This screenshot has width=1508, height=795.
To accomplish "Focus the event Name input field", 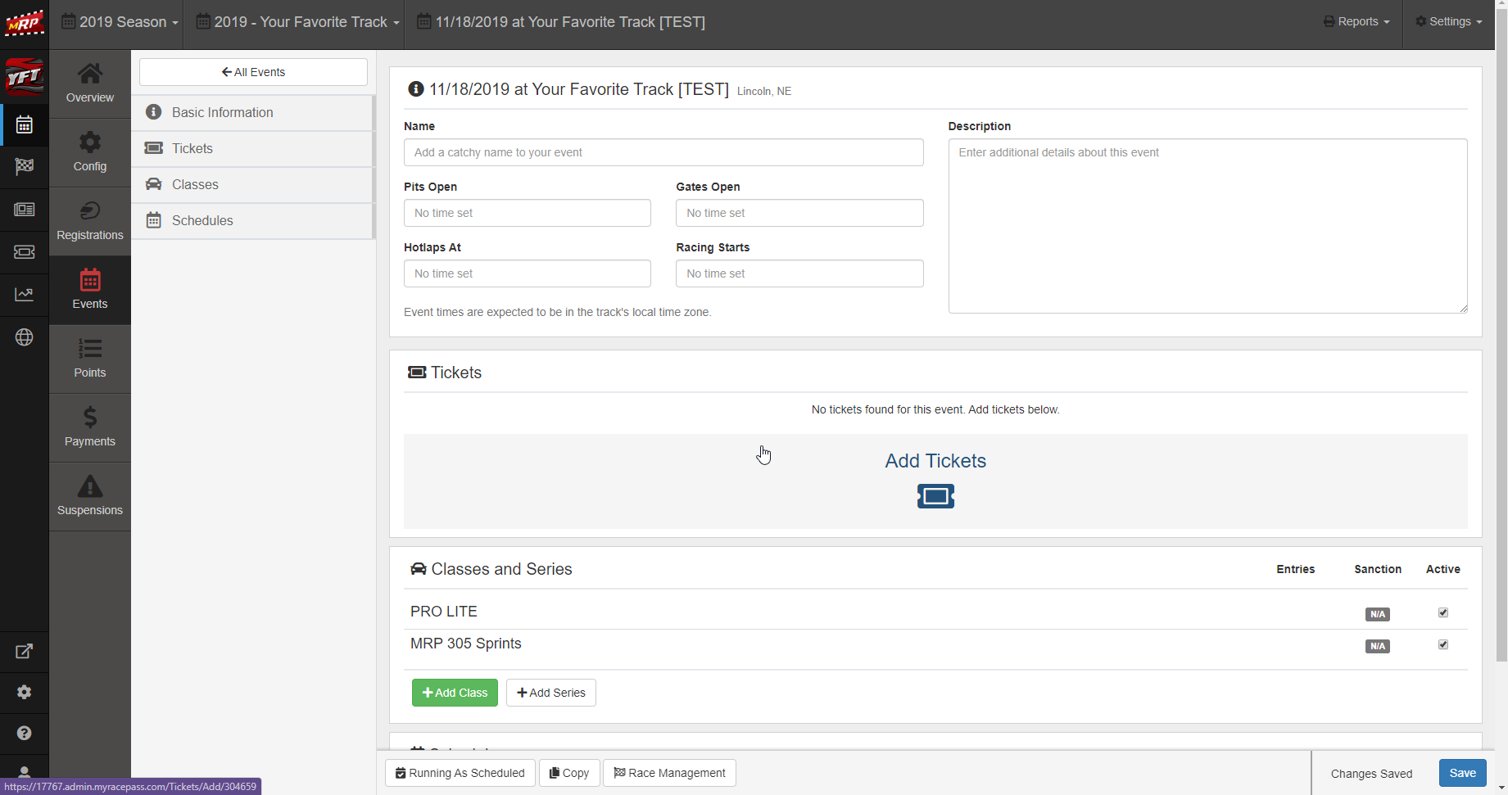I will [663, 152].
